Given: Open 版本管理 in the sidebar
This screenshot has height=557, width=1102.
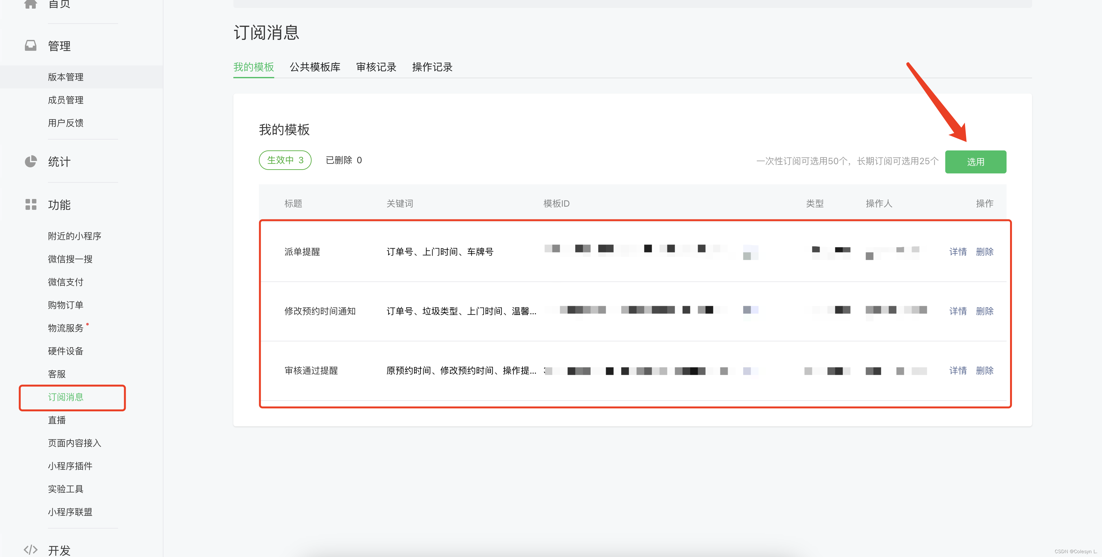Looking at the screenshot, I should click(65, 77).
